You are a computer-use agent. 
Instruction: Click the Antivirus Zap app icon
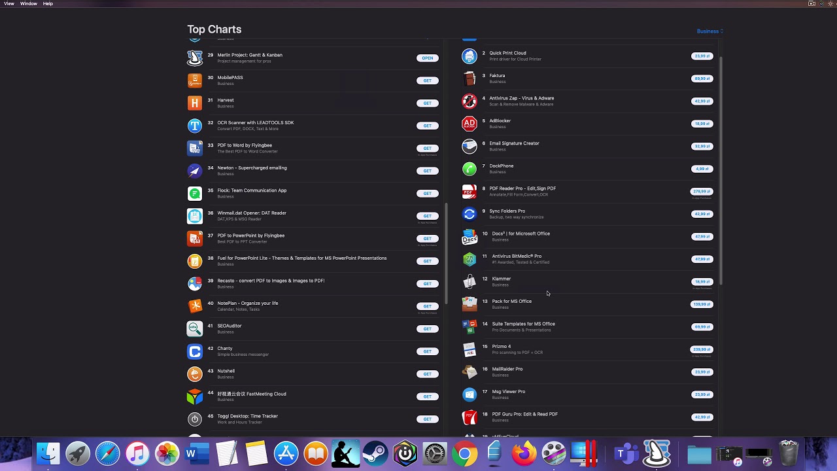470,101
